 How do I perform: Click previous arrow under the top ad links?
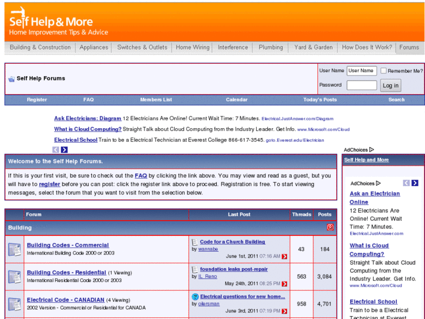(x=56, y=150)
